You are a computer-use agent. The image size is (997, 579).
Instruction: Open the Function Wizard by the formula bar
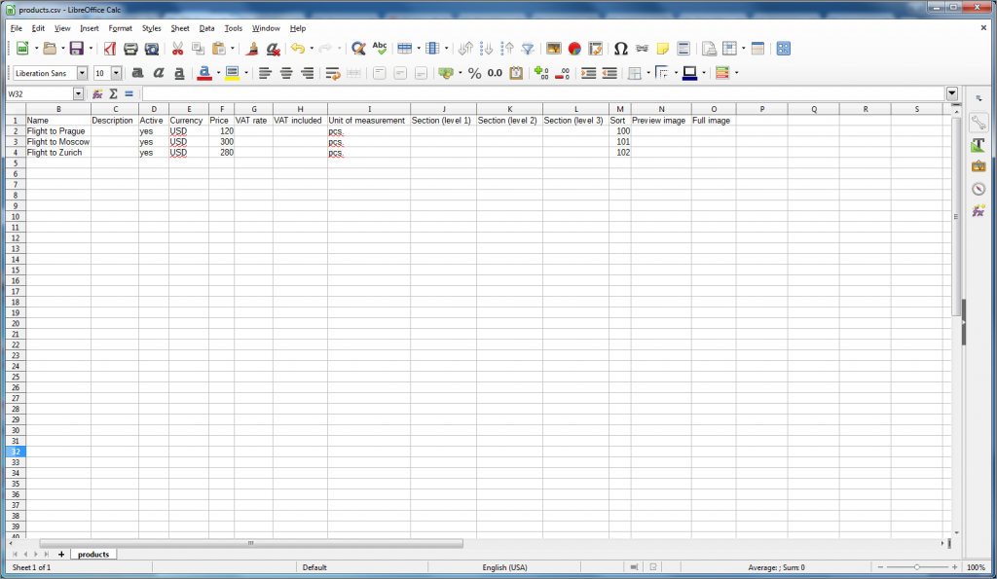click(x=97, y=94)
